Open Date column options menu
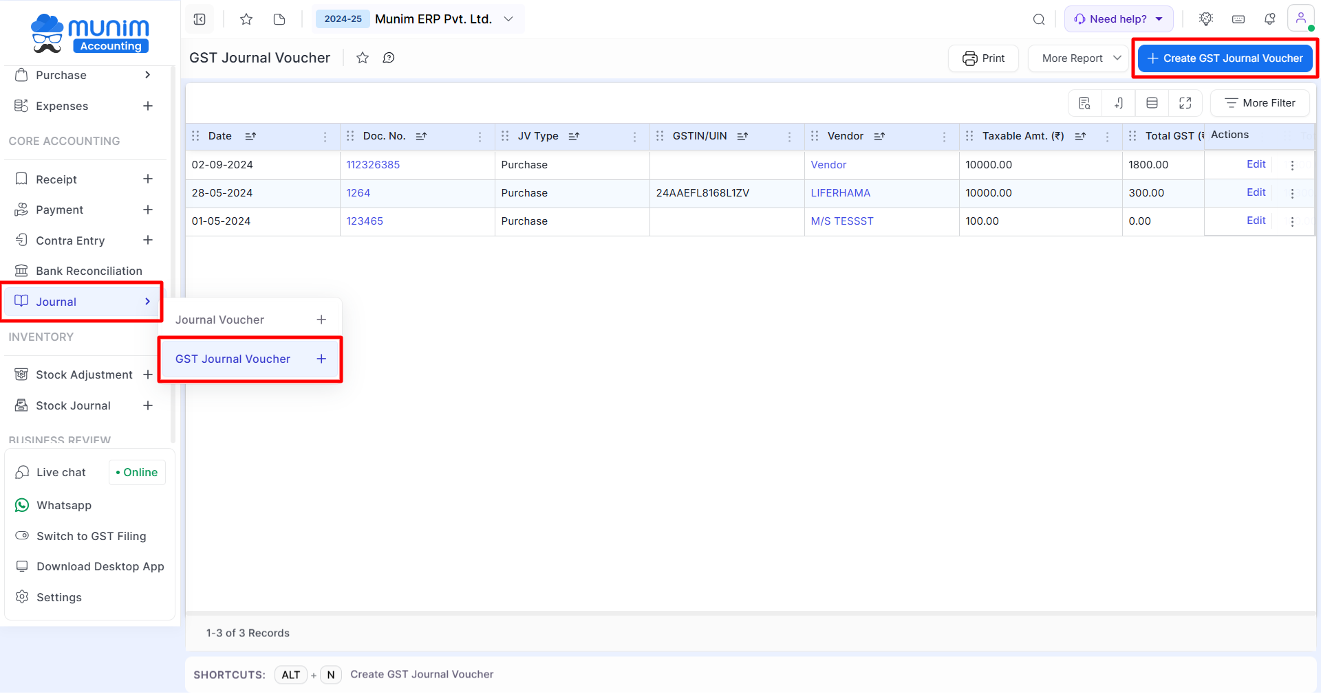Image resolution: width=1321 pixels, height=694 pixels. [325, 137]
